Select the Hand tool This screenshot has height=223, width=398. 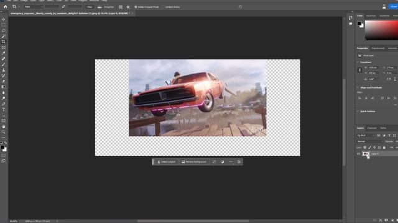click(4, 126)
